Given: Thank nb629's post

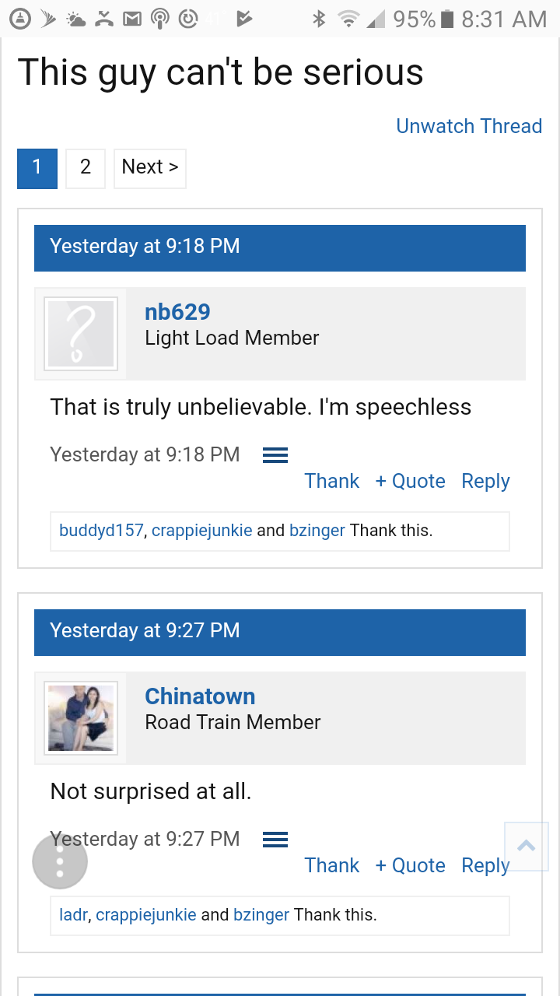Looking at the screenshot, I should [x=332, y=481].
